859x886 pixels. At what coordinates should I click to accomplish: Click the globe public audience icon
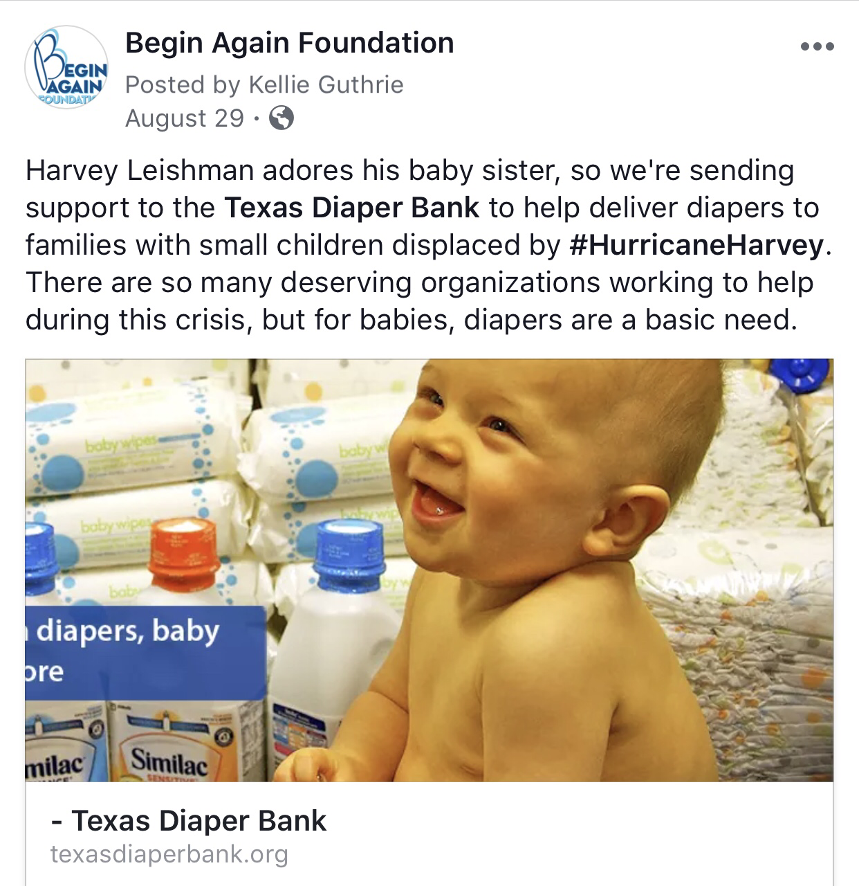click(281, 118)
